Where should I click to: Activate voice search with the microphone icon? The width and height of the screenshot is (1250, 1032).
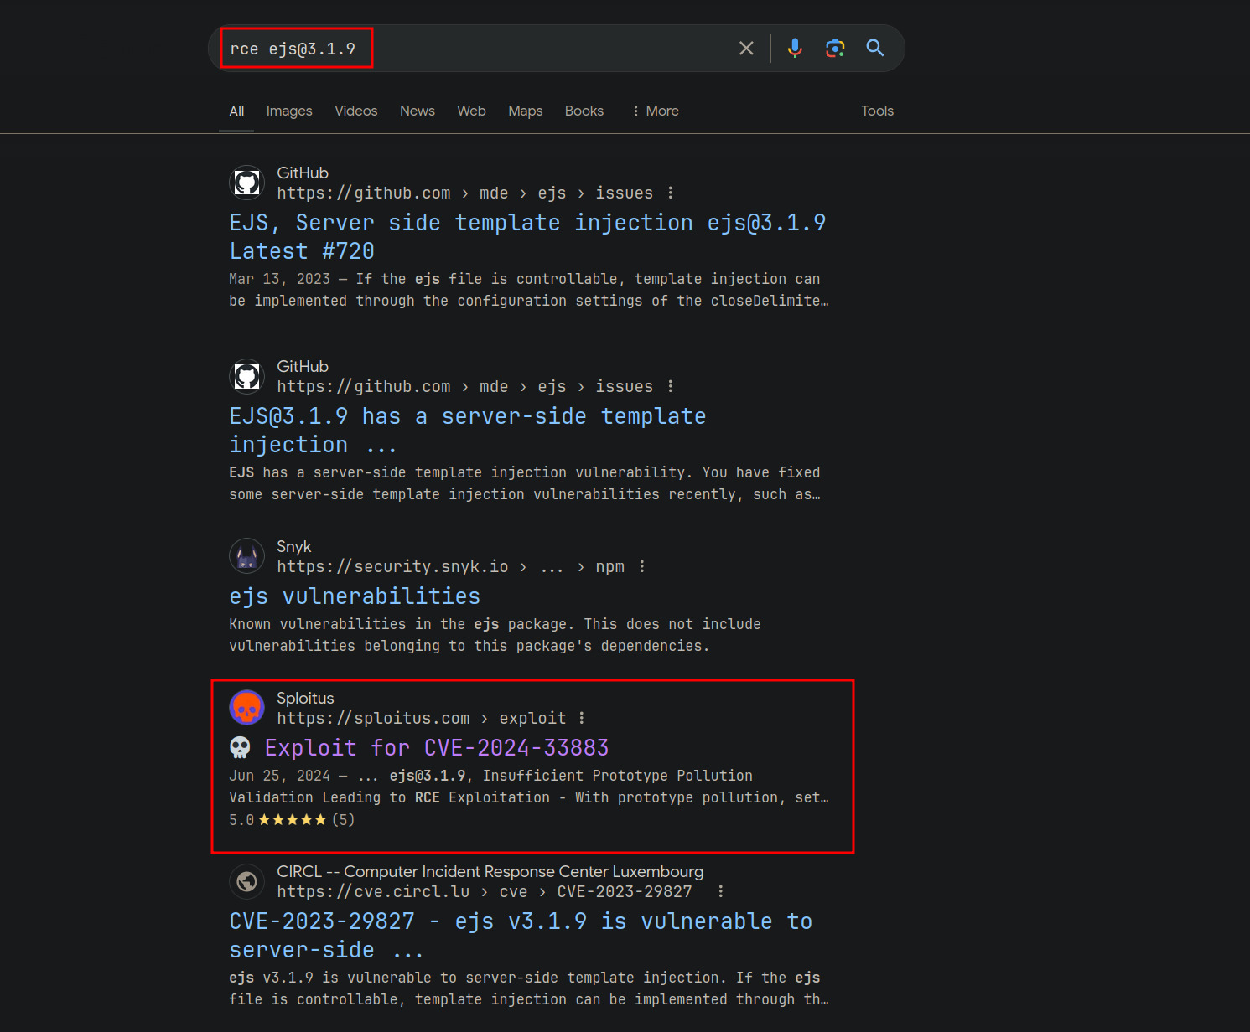794,48
